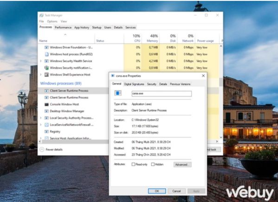Toggle the Hidden attribute checkbox
The image size is (278, 202).
[x=153, y=164]
